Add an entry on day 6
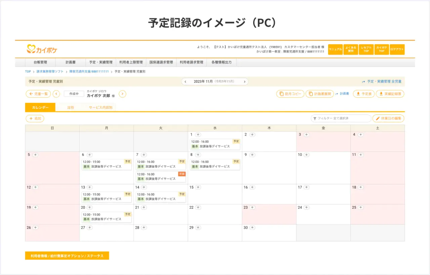The height and width of the screenshot is (275, 430). tap(90, 155)
